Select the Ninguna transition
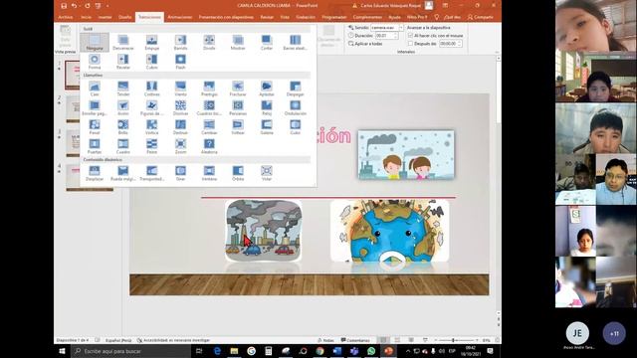The image size is (637, 358). (95, 42)
